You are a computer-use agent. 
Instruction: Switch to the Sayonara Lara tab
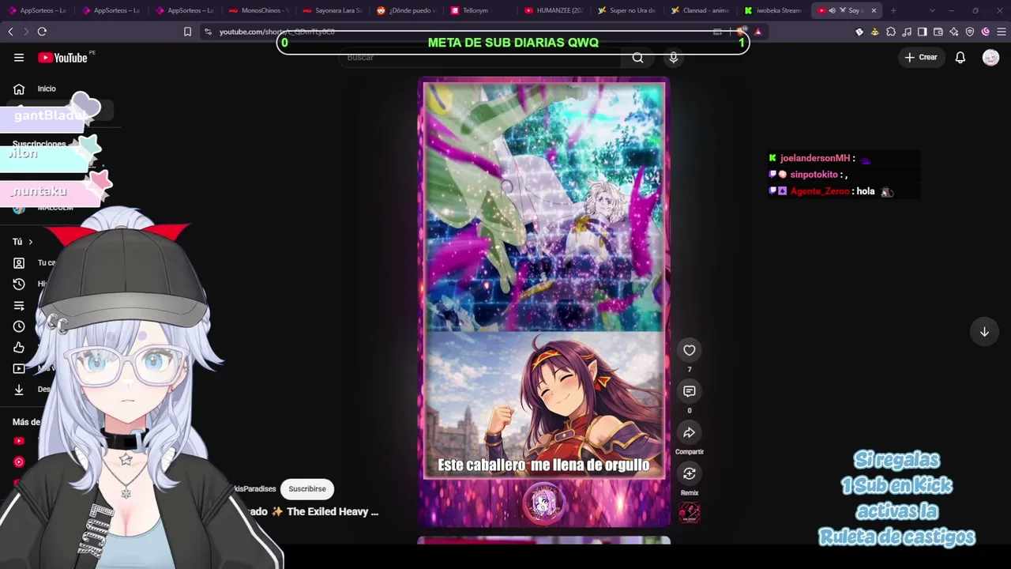pyautogui.click(x=333, y=10)
